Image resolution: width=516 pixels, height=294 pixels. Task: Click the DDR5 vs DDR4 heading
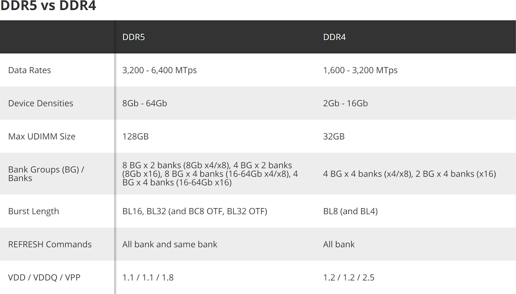point(48,5)
